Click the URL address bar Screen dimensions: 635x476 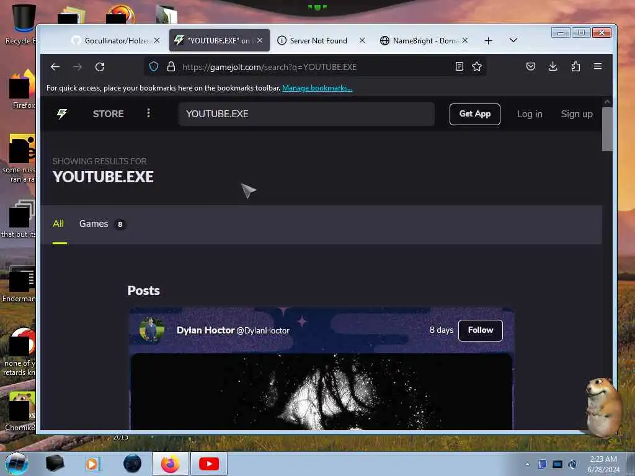pos(315,67)
